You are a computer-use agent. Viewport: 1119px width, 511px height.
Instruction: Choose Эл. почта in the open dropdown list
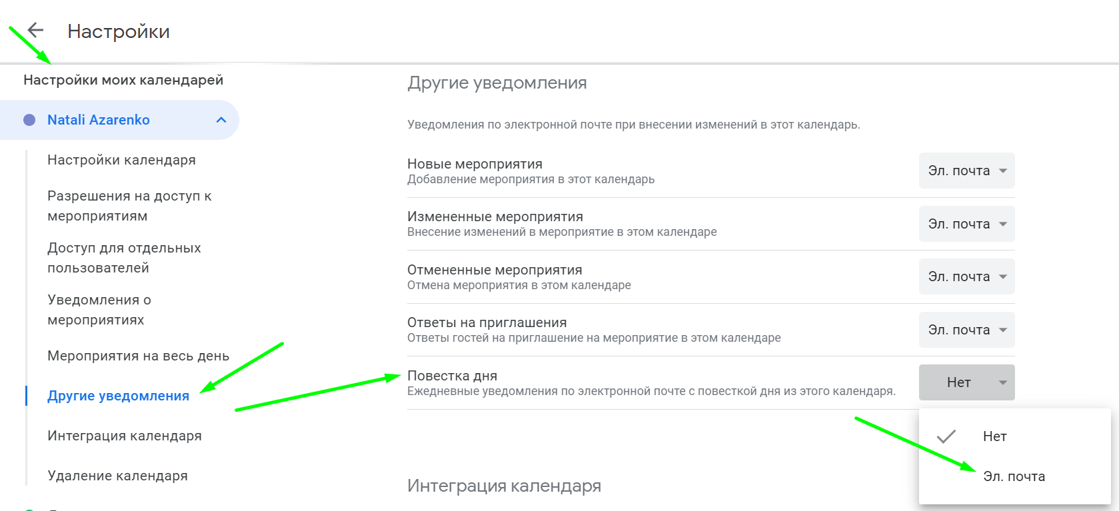coord(1014,476)
